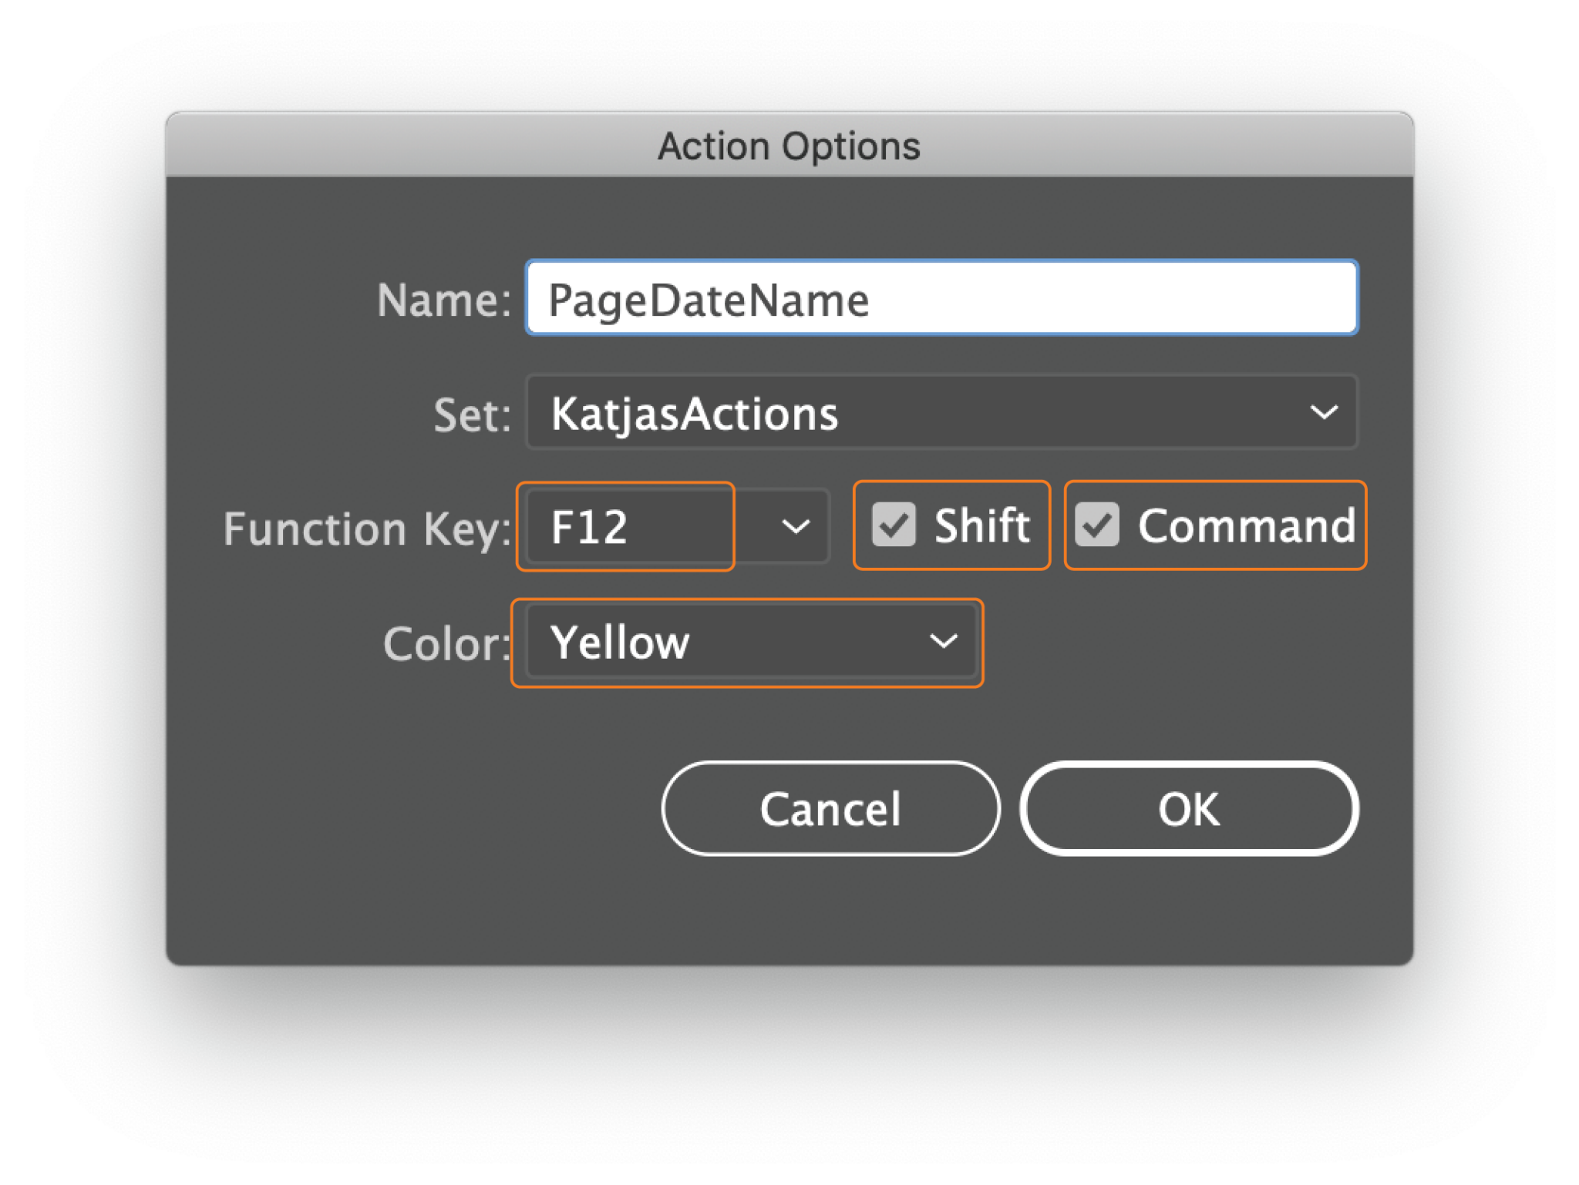Screen dimensions: 1579x1185
Task: Open the Function Key dropdown
Action: tap(794, 526)
